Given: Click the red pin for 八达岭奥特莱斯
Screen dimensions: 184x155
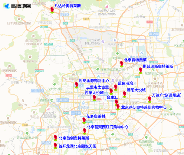Looking at the screenshot, I should pos(52,10).
